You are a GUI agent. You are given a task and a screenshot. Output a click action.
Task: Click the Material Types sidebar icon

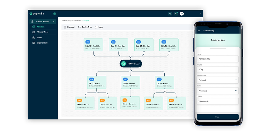coord(34,32)
